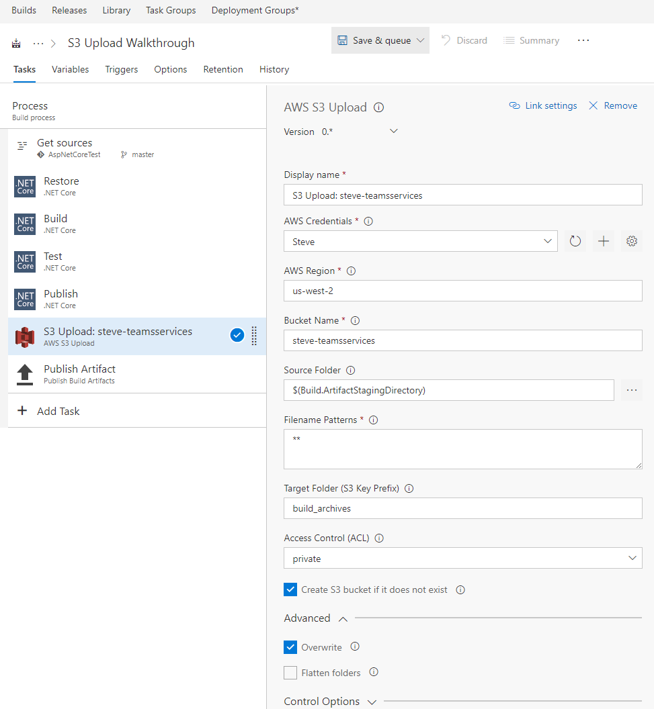Click the info icon next to Source Folder

click(351, 371)
